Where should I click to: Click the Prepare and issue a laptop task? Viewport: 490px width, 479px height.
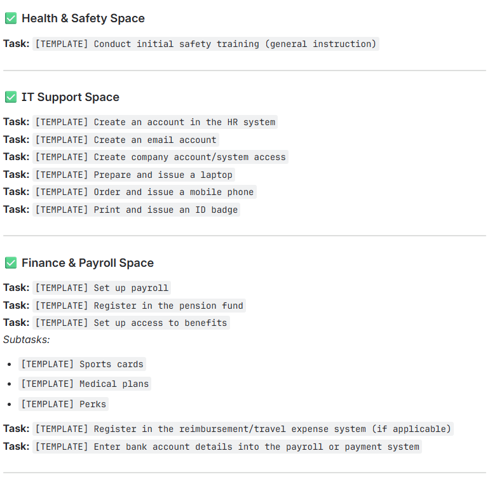click(x=133, y=175)
